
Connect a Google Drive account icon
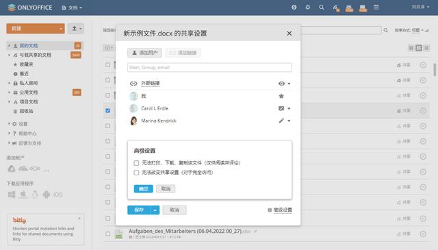pos(12,168)
